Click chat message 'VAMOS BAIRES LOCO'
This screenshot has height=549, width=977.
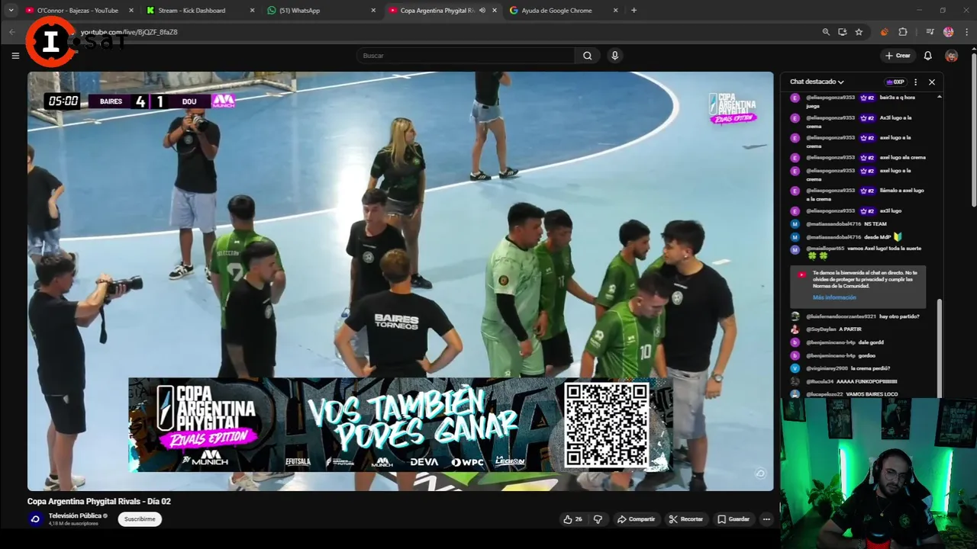click(x=872, y=394)
